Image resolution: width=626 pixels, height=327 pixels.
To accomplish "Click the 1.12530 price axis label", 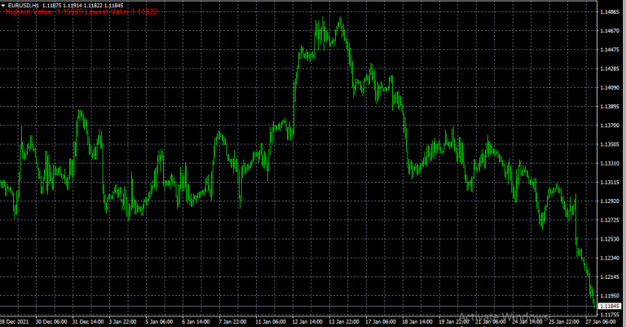I will click(610, 239).
